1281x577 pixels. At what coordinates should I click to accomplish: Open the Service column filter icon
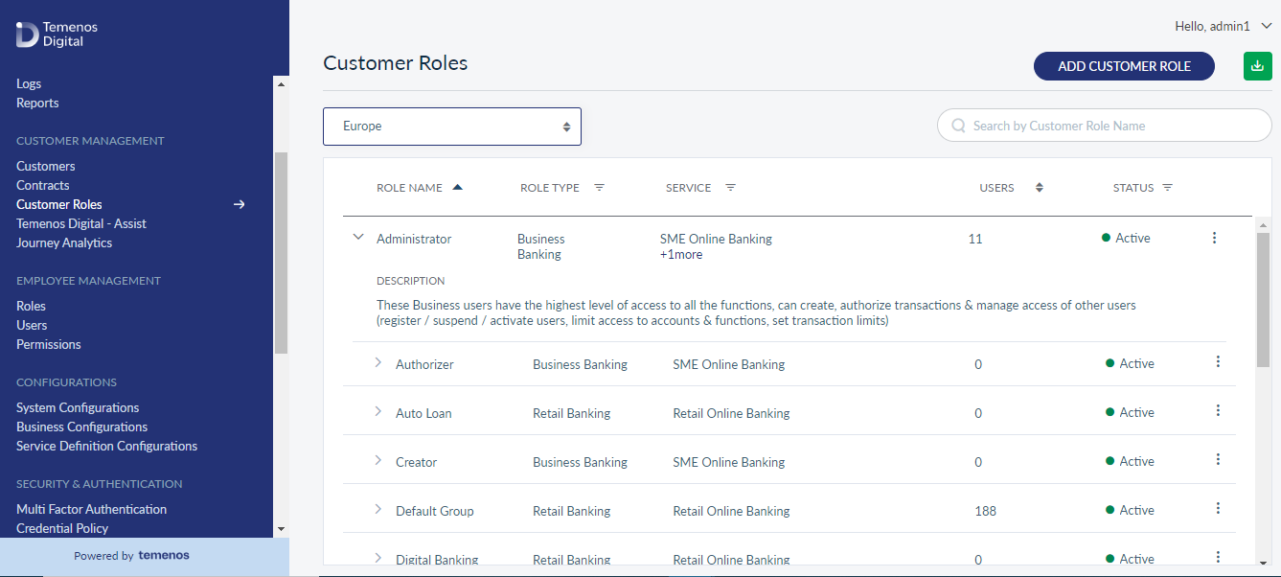[730, 188]
